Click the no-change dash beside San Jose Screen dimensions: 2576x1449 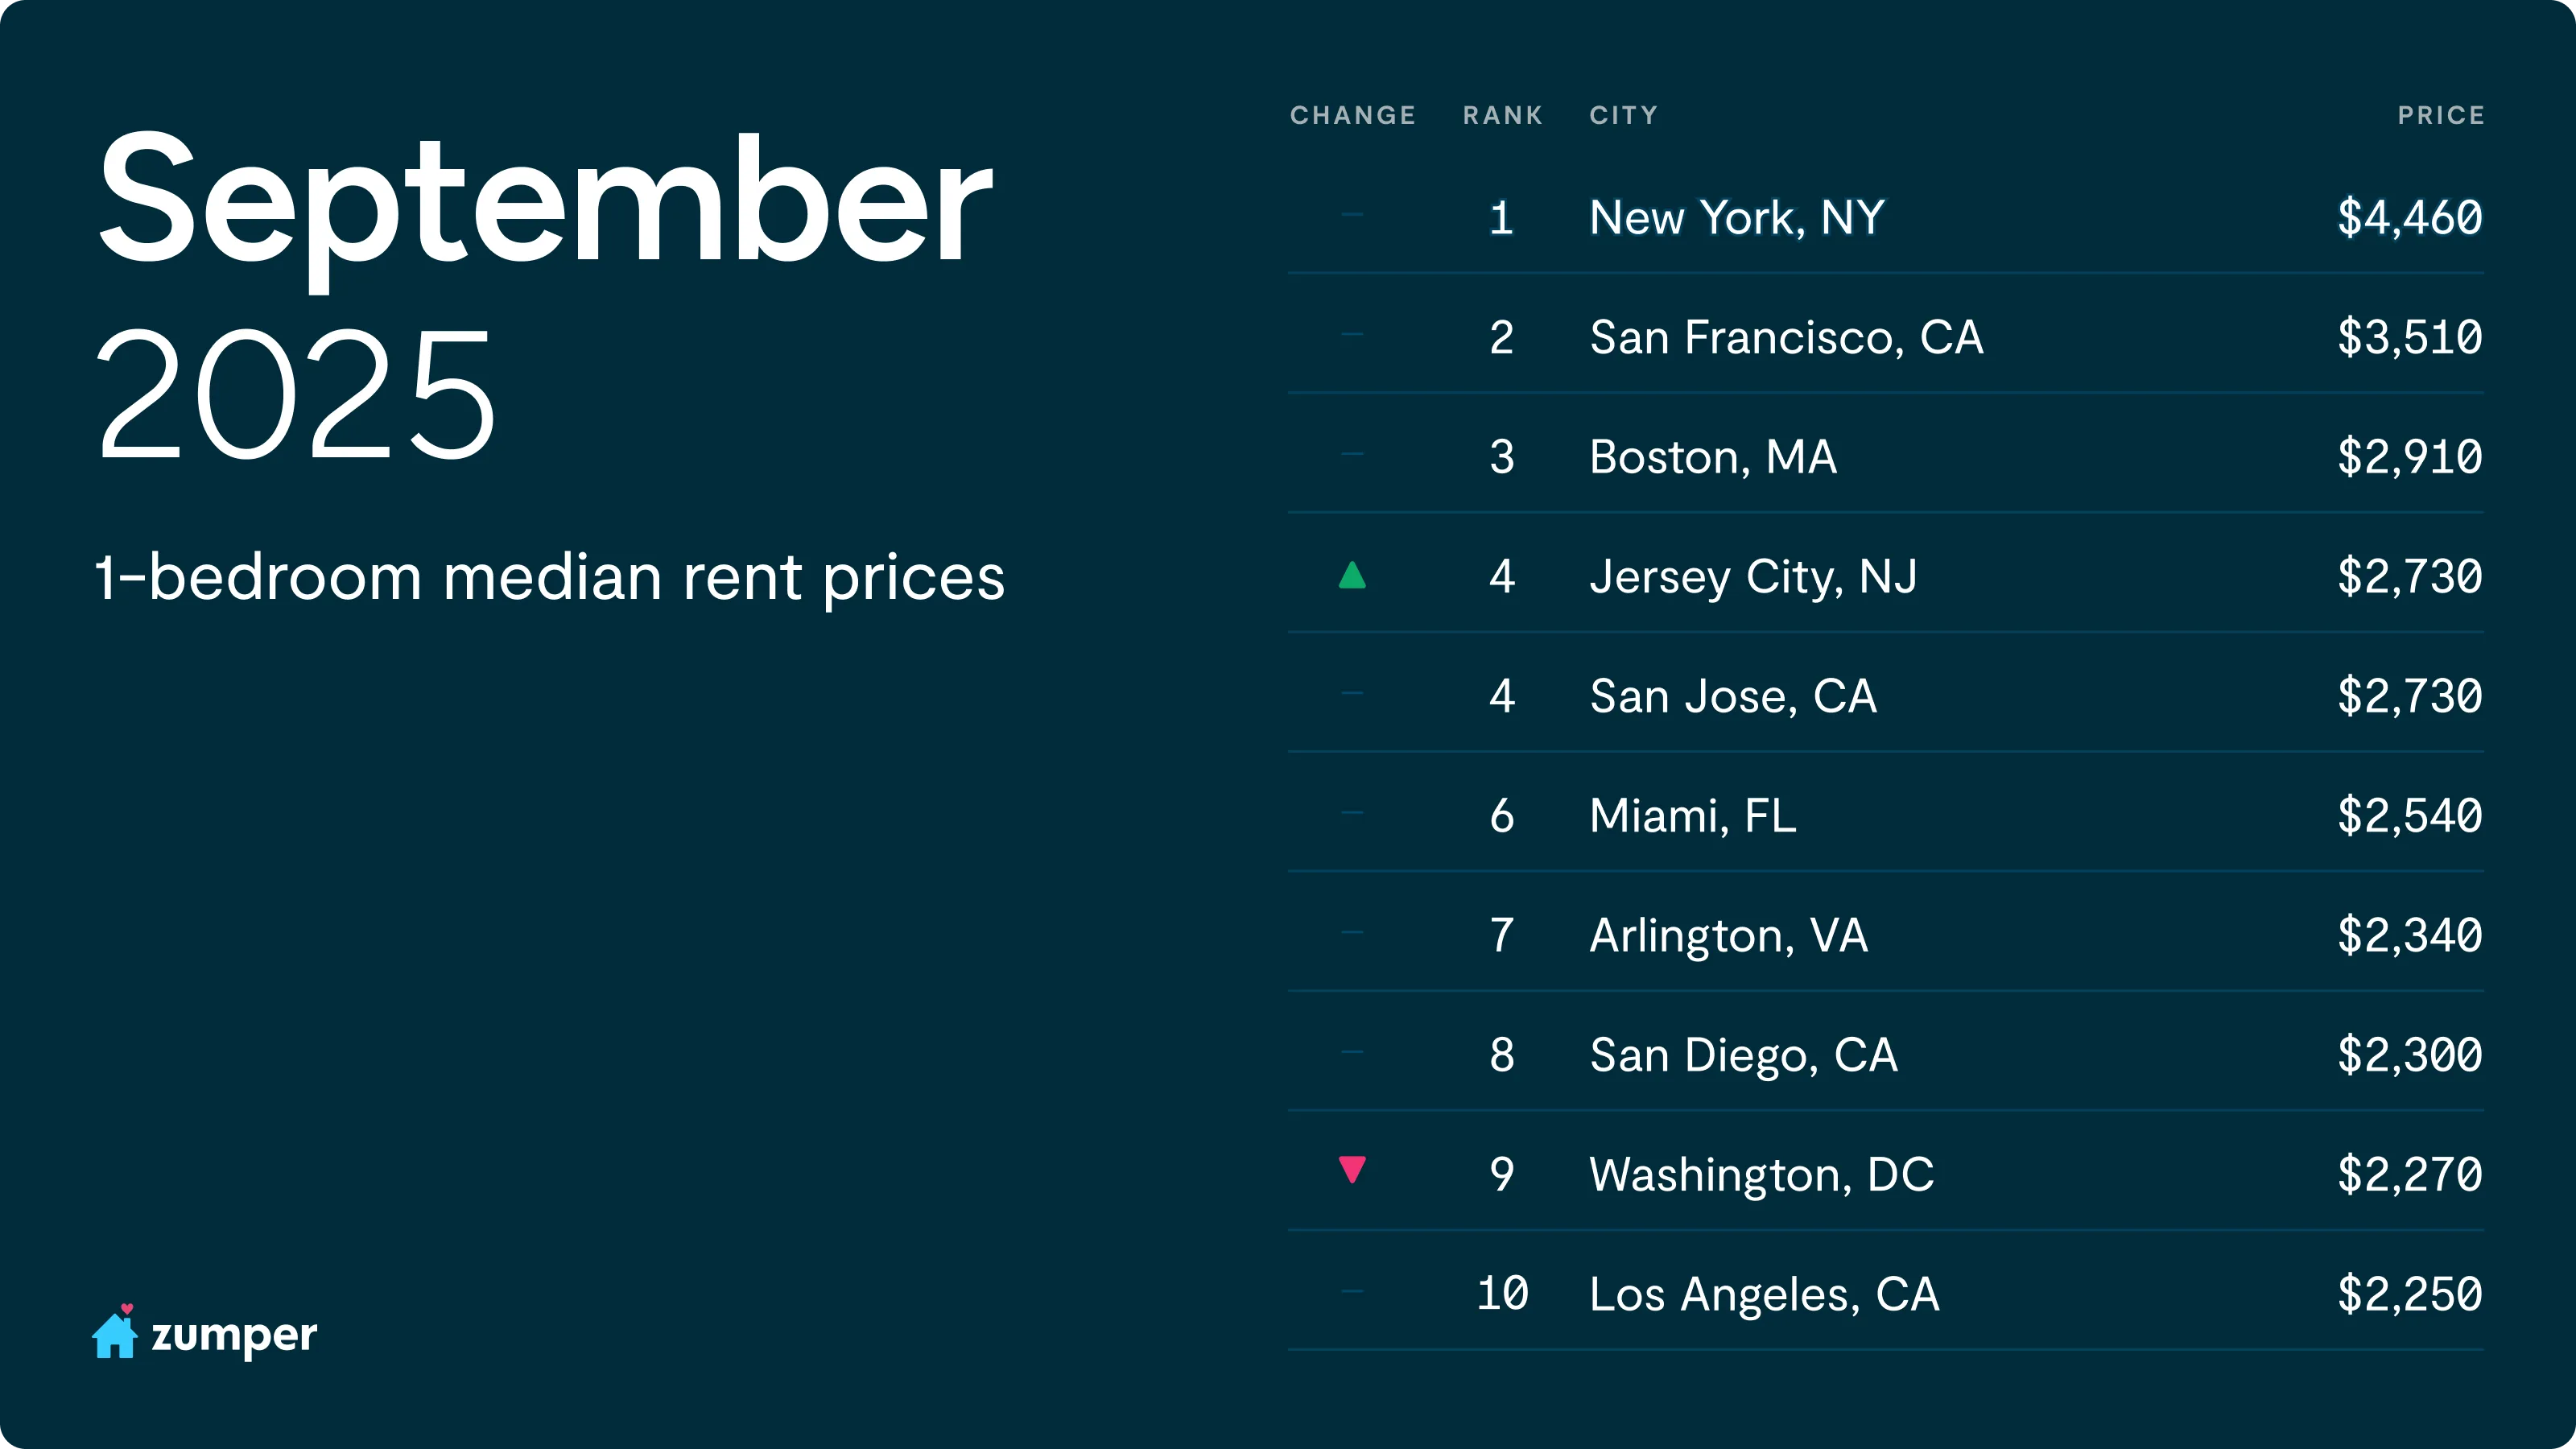[x=1352, y=693]
